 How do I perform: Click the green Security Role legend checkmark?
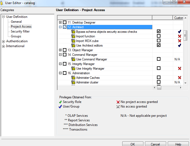60,102
